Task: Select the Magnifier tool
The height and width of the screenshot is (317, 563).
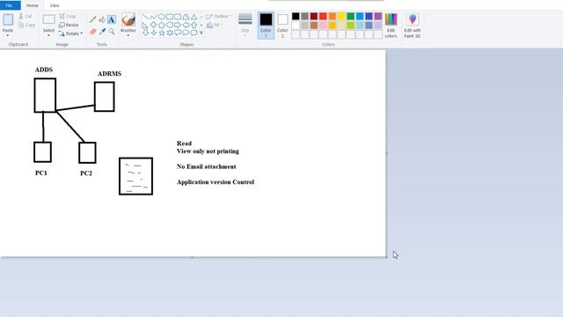Action: [x=112, y=32]
